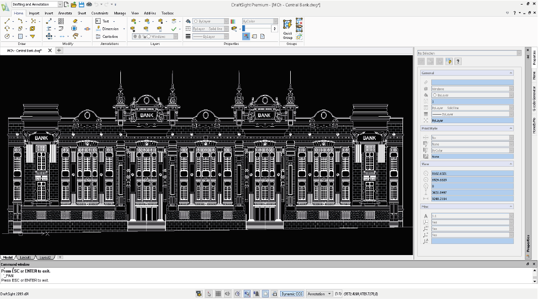Toggle Polar tracking in status bar
Viewport: 538px width, 299px height.
pyautogui.click(x=238, y=294)
